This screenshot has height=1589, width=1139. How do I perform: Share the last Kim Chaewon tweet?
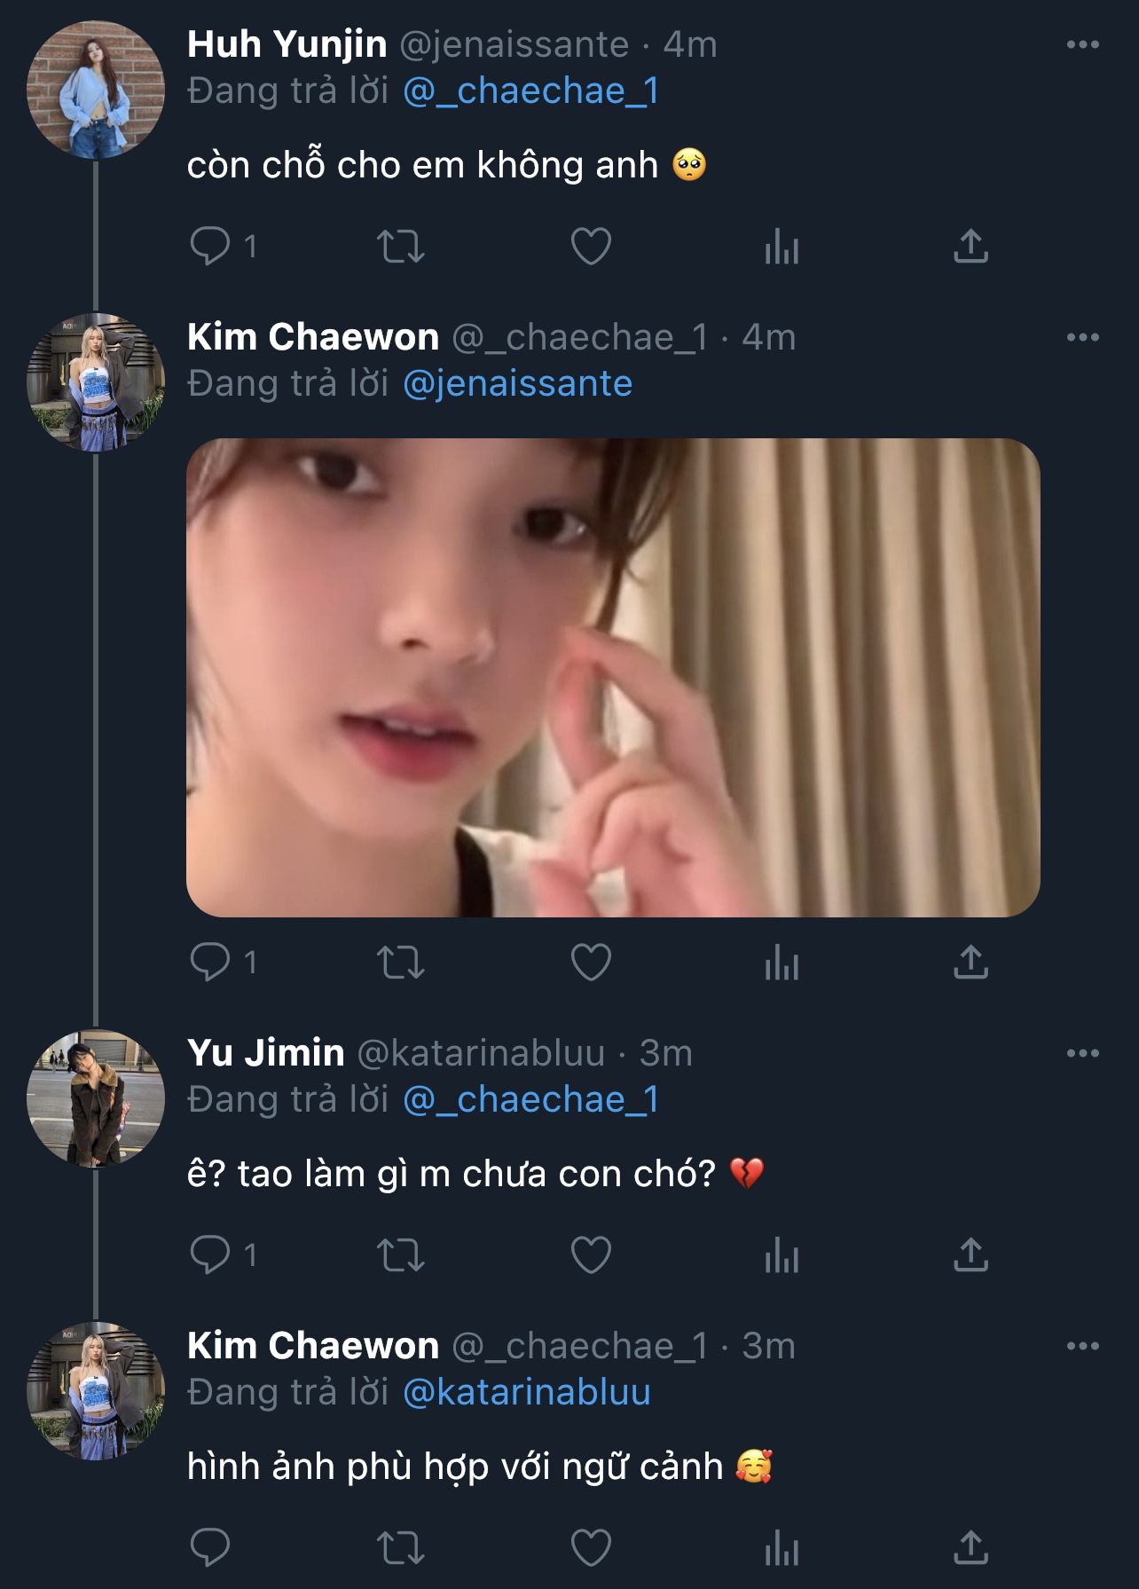click(x=970, y=1548)
